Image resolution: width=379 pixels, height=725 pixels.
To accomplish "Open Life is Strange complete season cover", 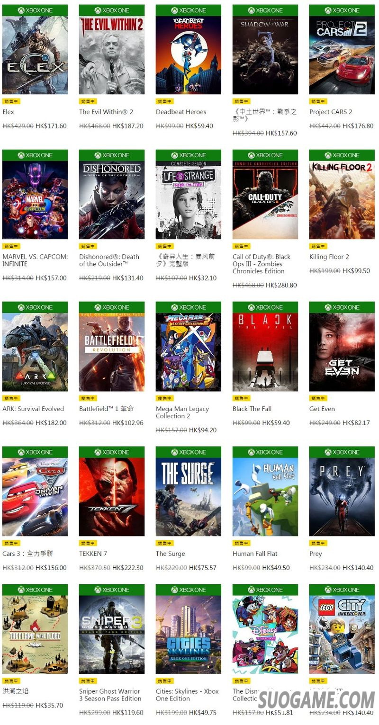I will tap(189, 195).
